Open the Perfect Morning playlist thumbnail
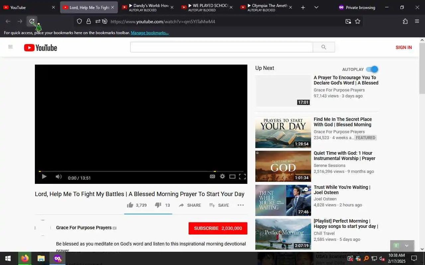425x265 pixels. [283, 234]
